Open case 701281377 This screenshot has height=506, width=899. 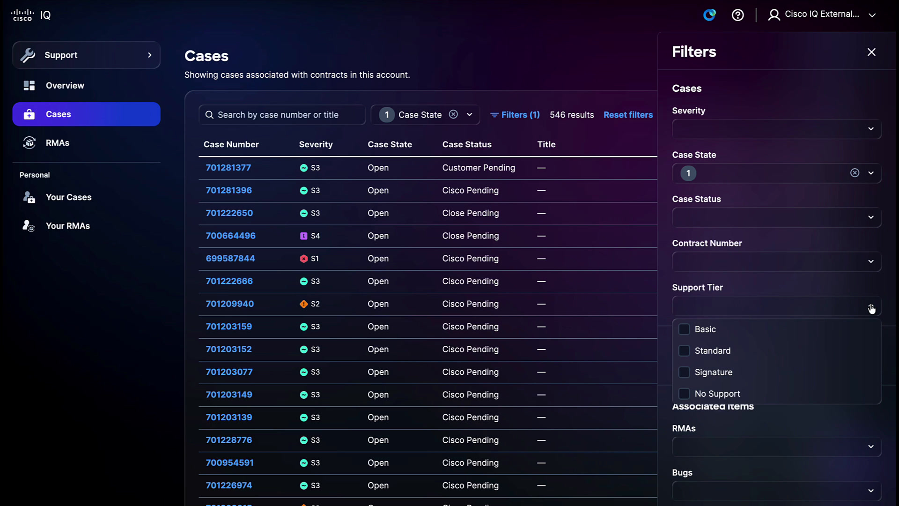(x=228, y=168)
